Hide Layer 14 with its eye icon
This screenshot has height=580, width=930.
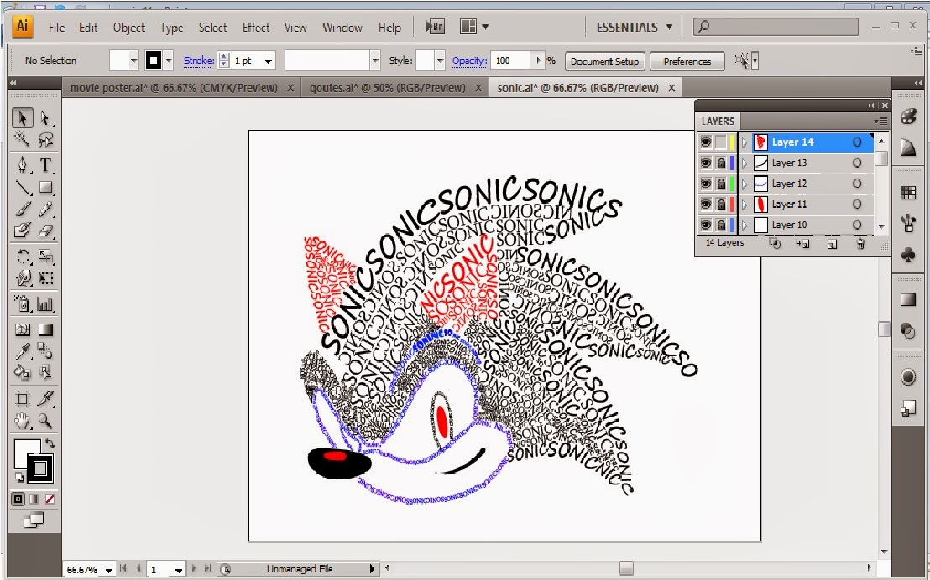[x=705, y=142]
